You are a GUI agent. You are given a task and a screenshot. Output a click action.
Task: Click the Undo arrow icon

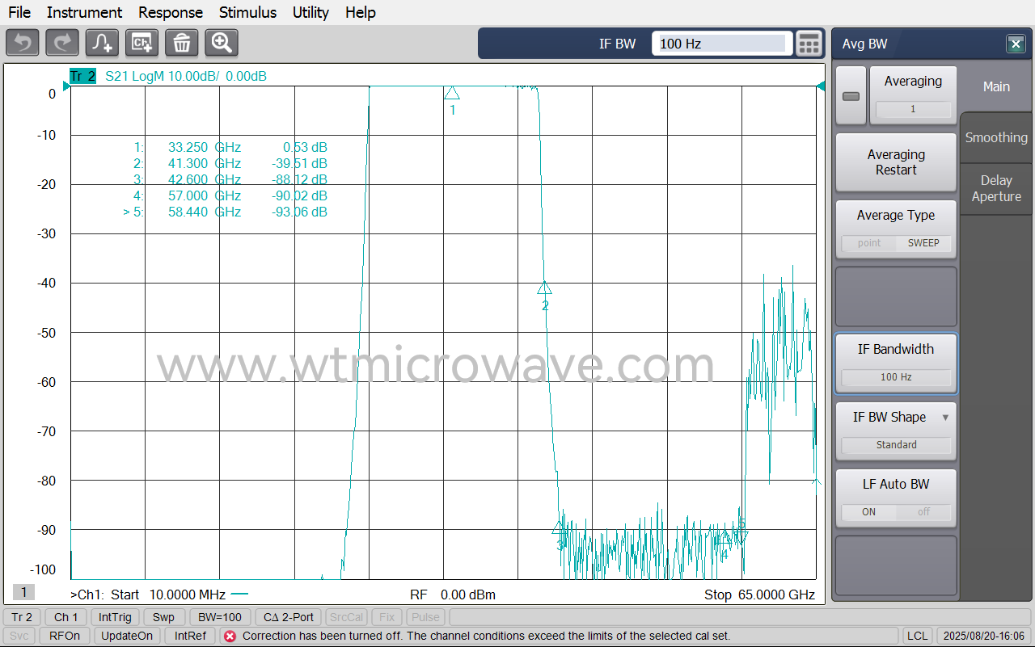coord(23,43)
